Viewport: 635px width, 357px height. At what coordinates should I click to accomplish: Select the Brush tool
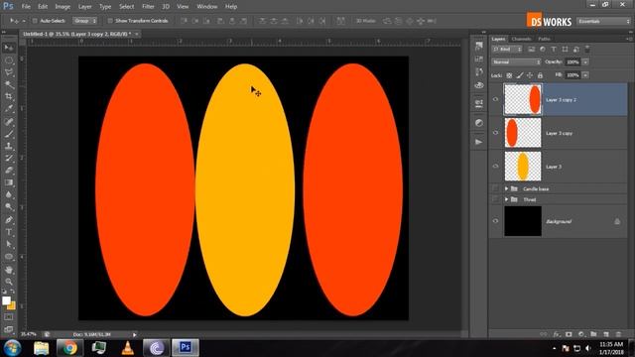[x=9, y=134]
